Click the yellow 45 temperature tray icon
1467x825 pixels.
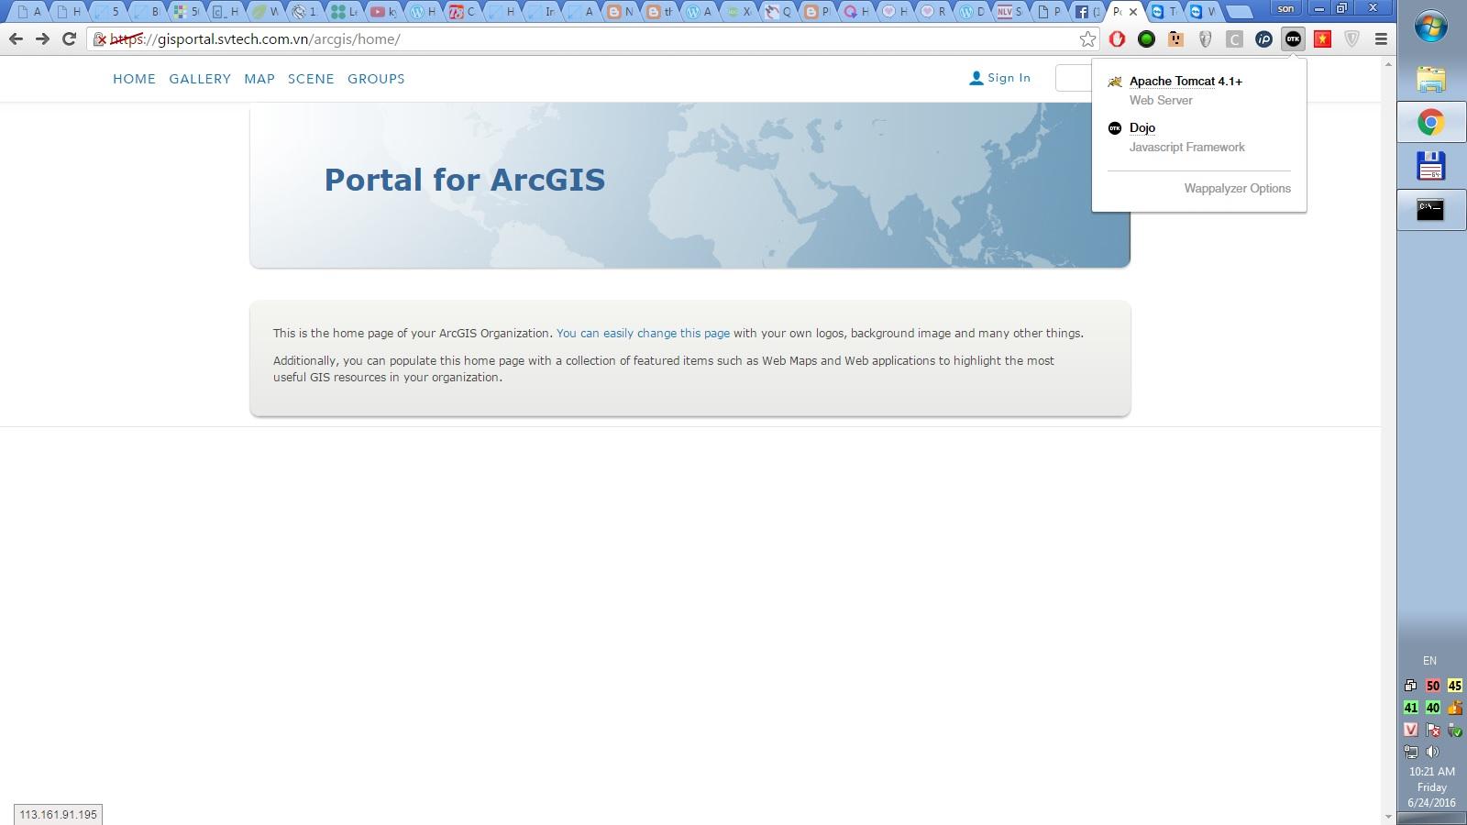(x=1455, y=686)
